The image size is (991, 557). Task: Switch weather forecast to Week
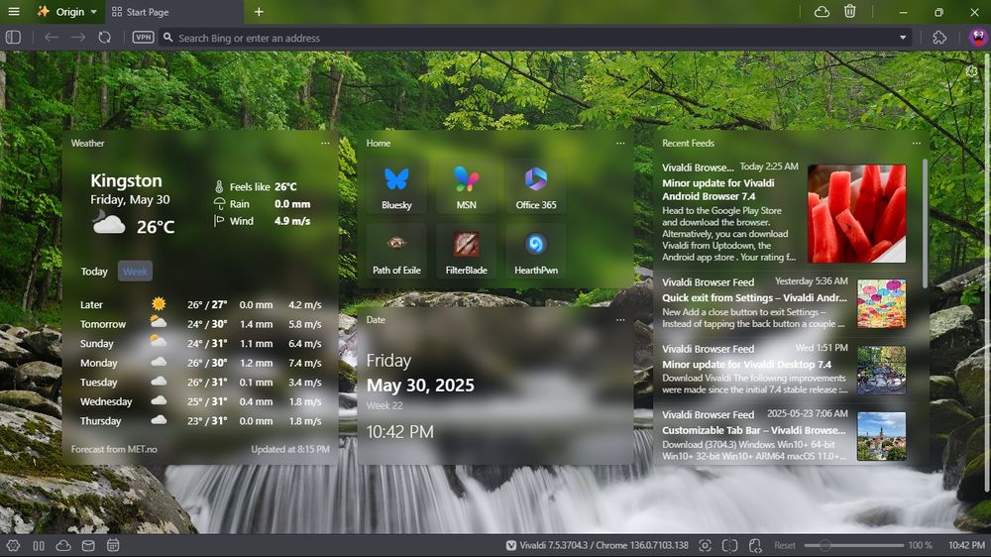135,272
